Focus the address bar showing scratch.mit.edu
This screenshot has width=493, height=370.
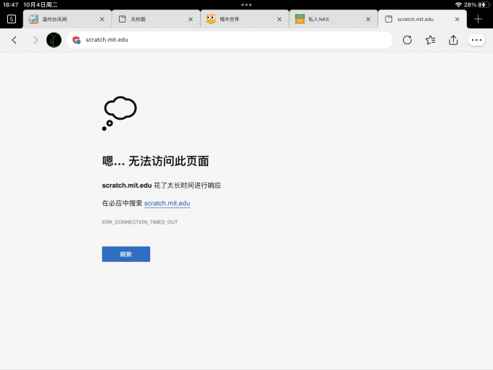point(230,40)
